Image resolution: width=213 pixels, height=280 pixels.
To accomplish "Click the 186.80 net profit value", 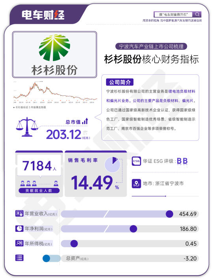I will pos(188,229).
